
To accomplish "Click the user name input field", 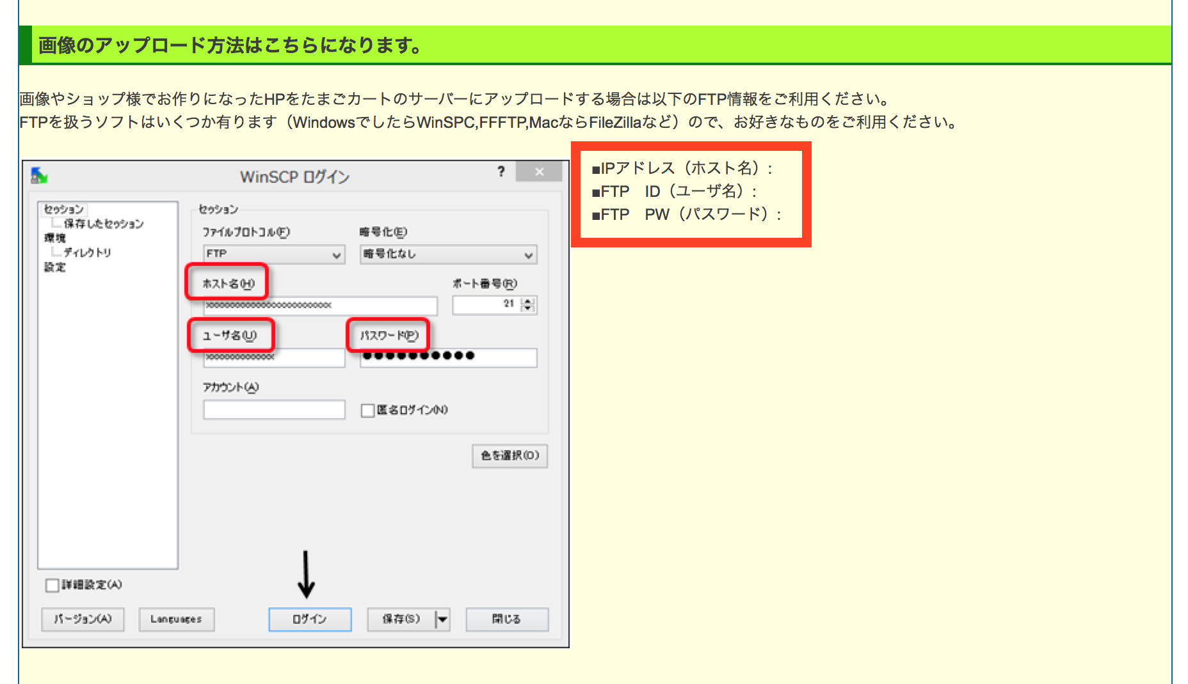I will (274, 357).
